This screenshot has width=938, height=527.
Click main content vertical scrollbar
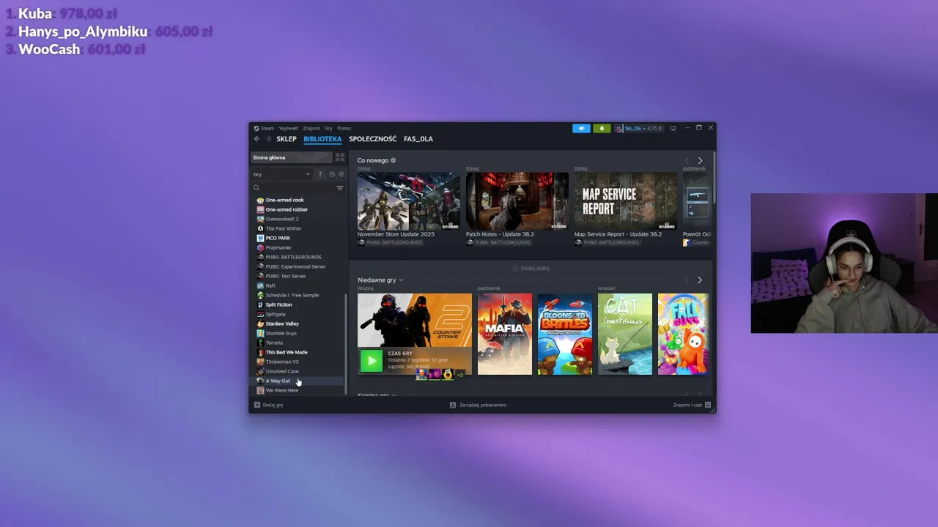click(714, 178)
